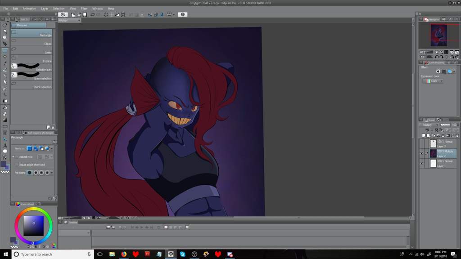Open the Expression color dropdown
461x259 pixels.
tap(433, 81)
